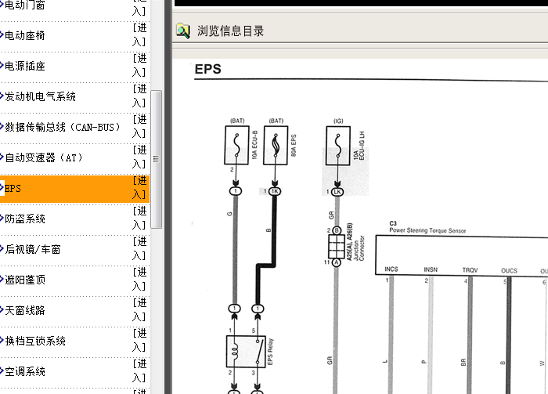Click the 浏览信息目录 heading text
548x394 pixels.
coord(230,31)
